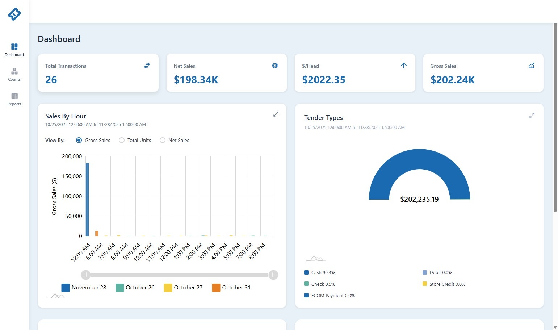
Task: Toggle the Cash 99.4% legend entry
Action: tap(320, 273)
